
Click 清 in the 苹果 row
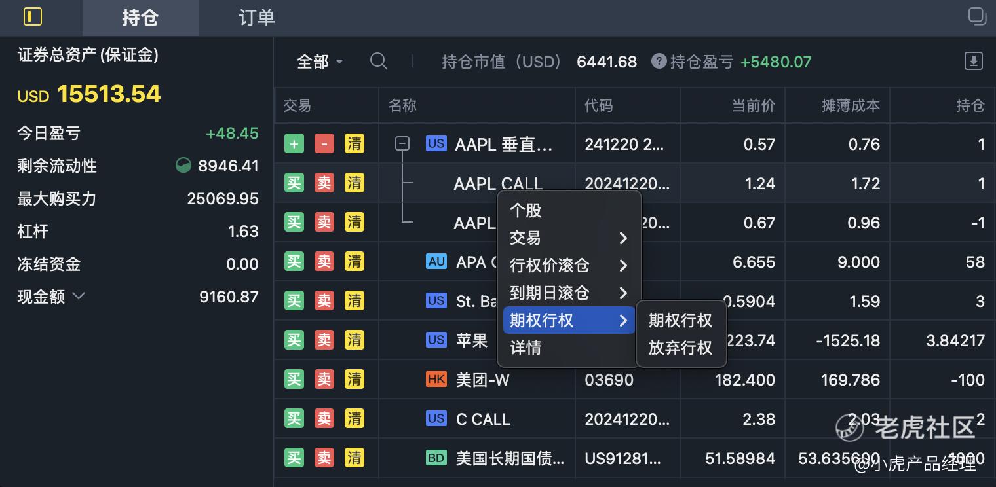coord(354,340)
